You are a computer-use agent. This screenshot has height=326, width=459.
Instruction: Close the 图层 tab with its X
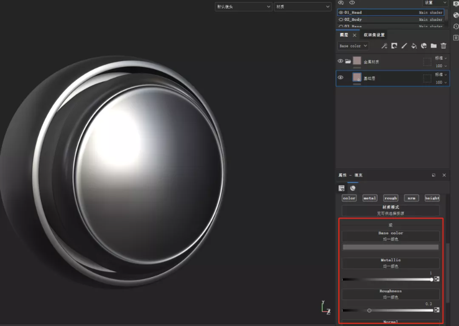tap(354, 35)
